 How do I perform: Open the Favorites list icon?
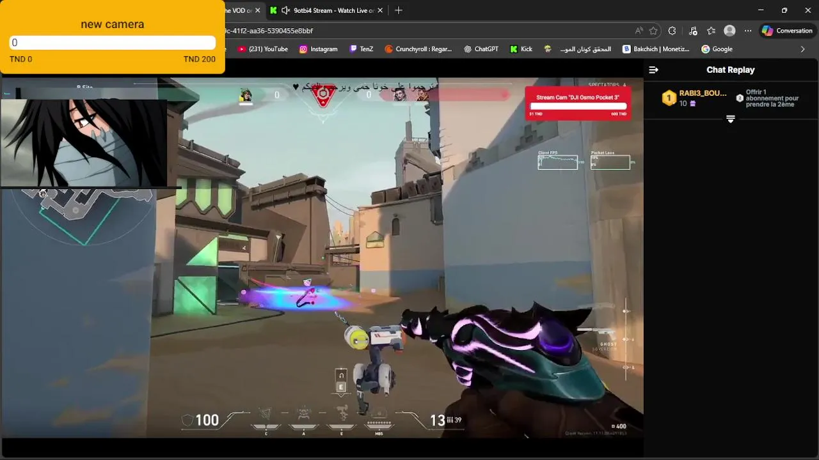711,31
